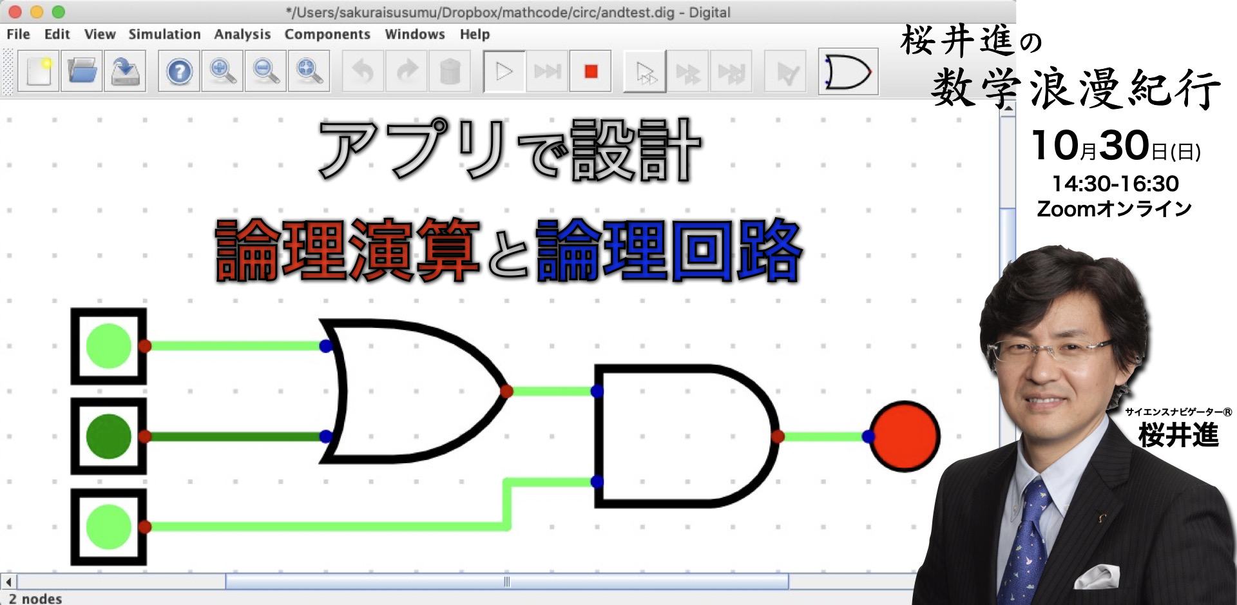
Task: Delete selection using the trash icon
Action: 450,72
